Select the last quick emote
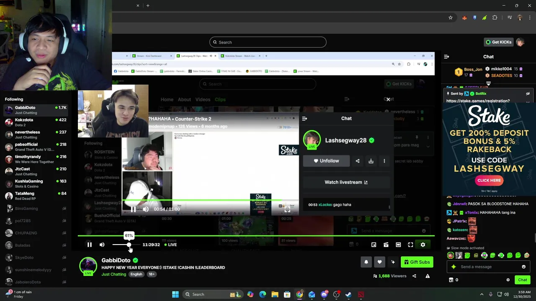 (527, 255)
